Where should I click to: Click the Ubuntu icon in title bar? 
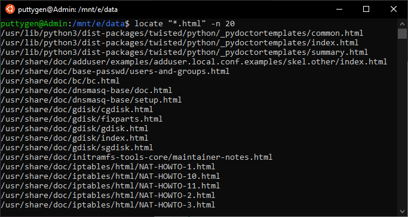(x=10, y=10)
